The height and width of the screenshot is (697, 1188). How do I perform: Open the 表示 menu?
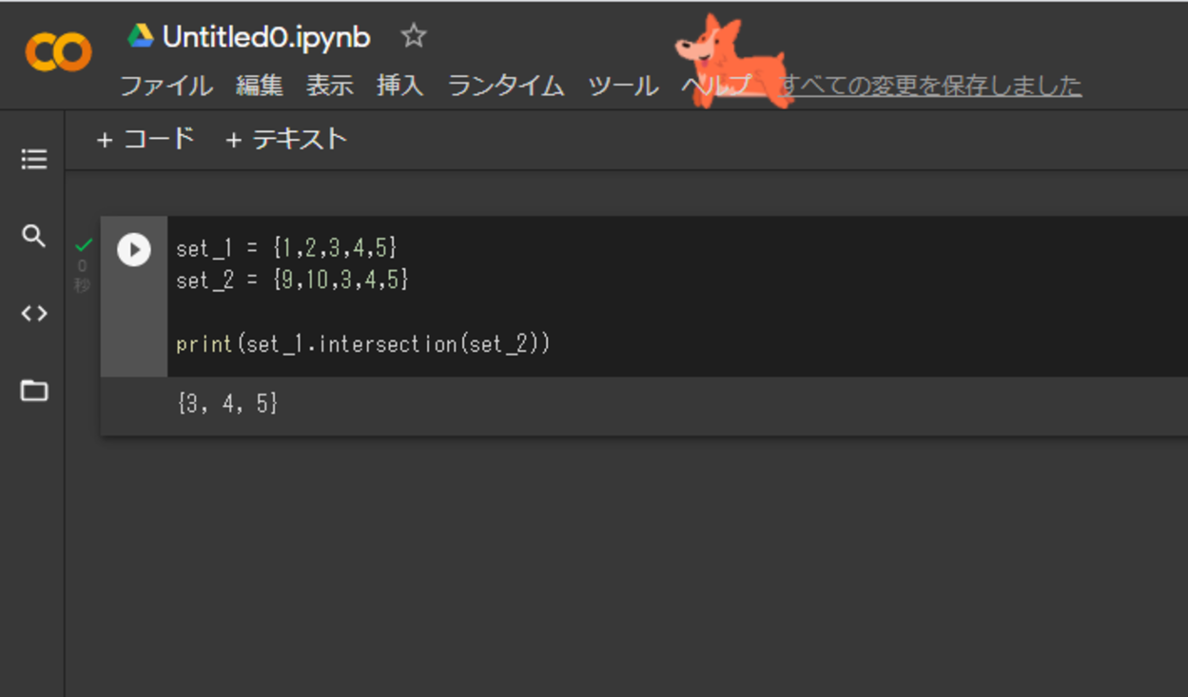pos(330,86)
